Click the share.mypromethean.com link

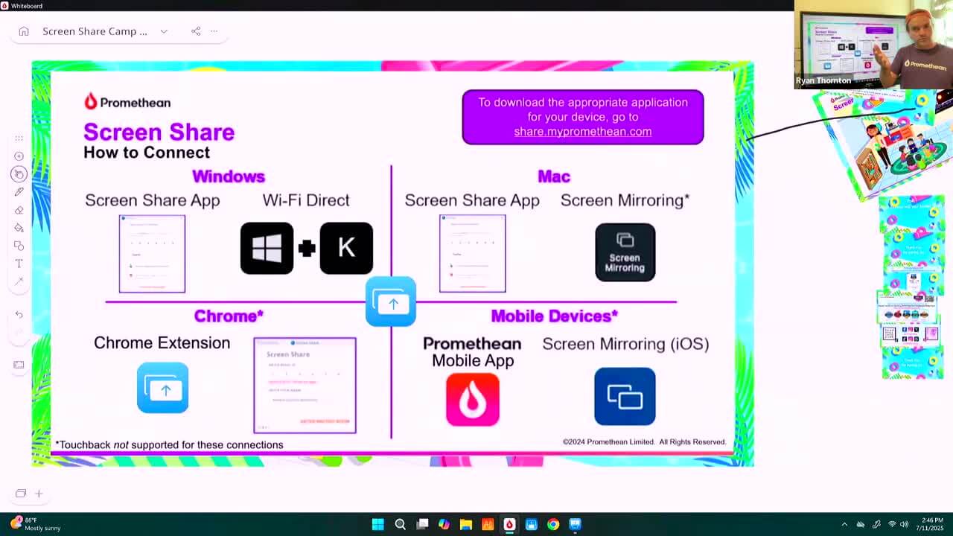pos(582,132)
